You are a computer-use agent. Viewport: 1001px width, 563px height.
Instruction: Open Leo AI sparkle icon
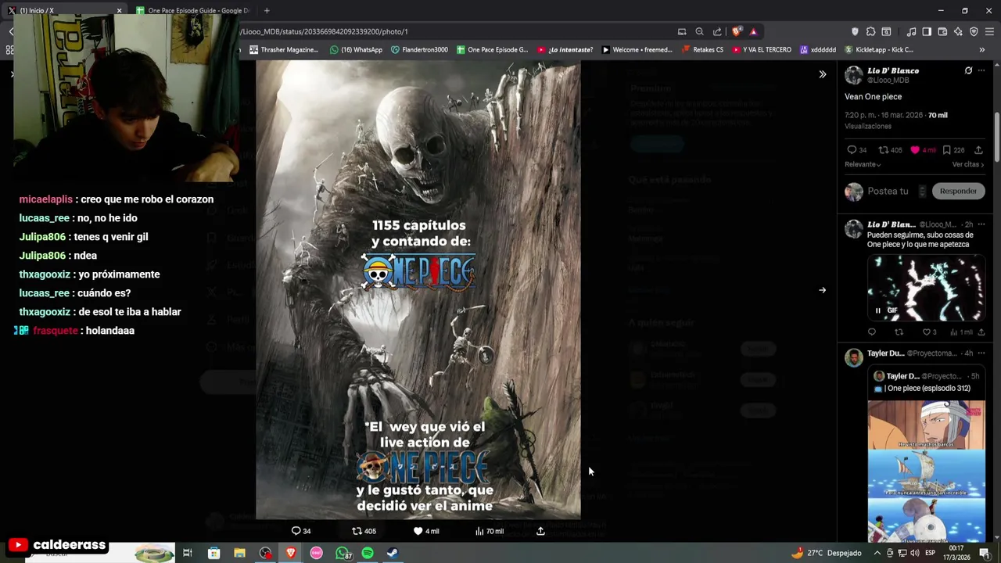click(x=958, y=31)
